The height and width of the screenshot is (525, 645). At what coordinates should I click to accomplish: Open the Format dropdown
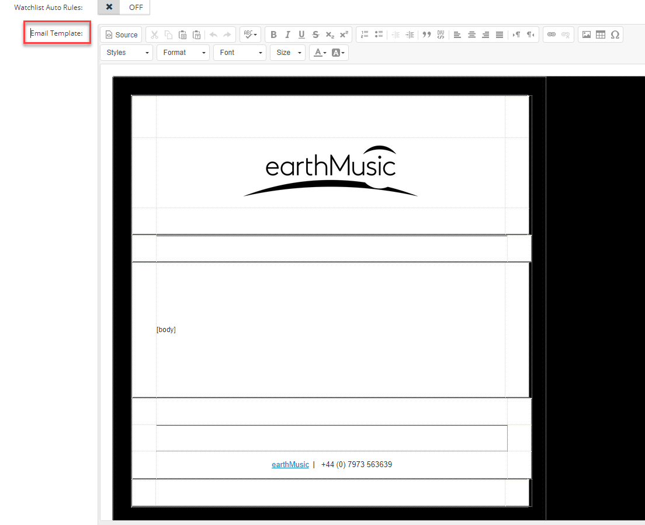point(183,53)
